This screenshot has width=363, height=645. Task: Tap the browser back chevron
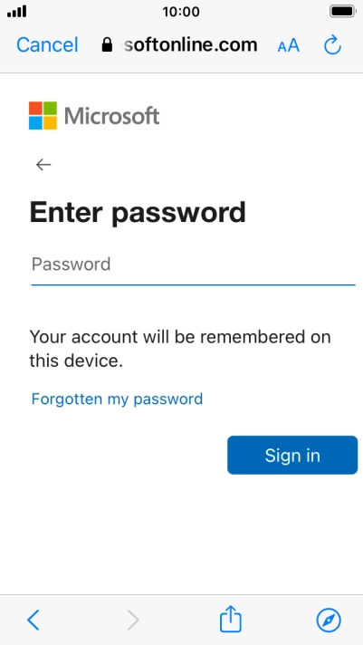(x=33, y=620)
